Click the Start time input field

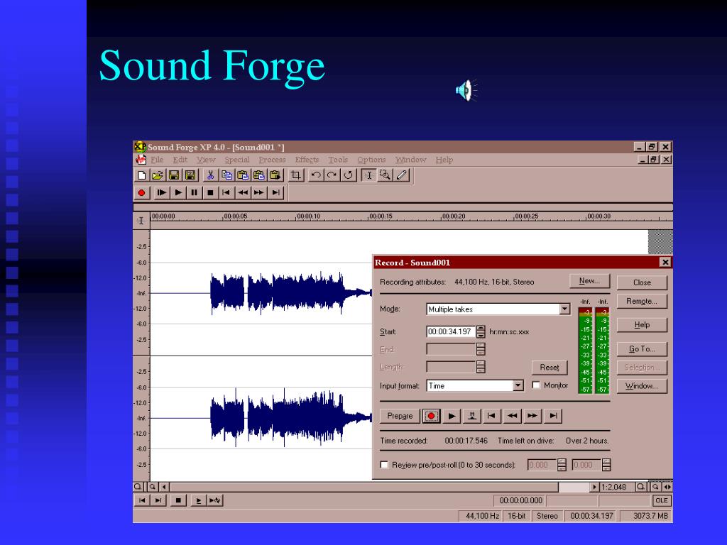[451, 331]
